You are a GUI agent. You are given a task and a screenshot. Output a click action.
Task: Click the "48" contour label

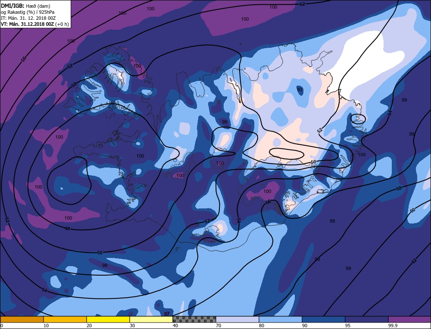[x=67, y=228]
